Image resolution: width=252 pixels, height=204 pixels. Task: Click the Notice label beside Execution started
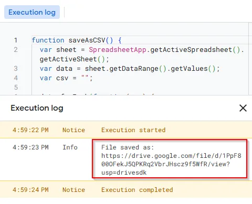[x=73, y=130]
